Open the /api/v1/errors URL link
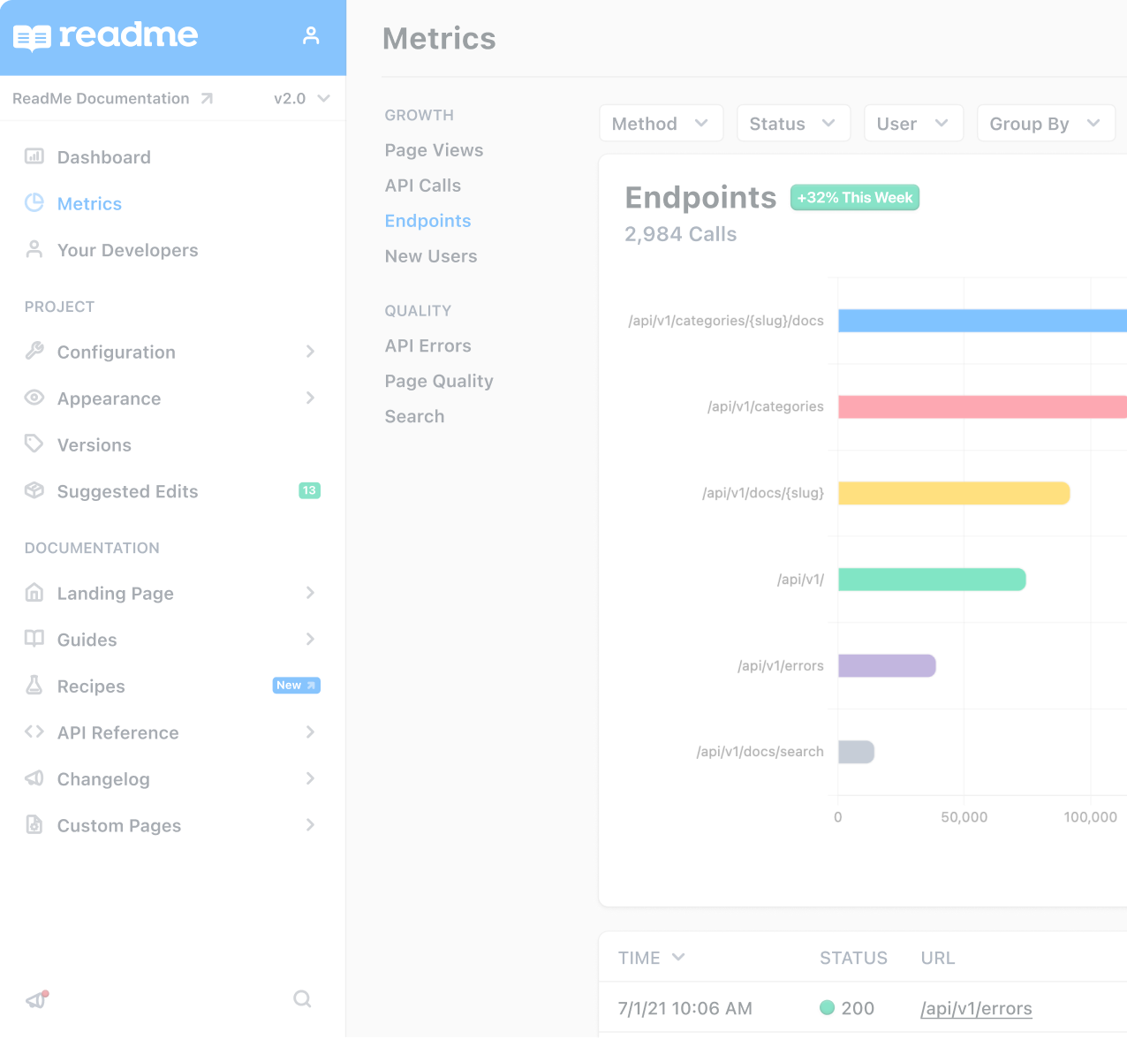Image resolution: width=1127 pixels, height=1039 pixels. pos(975,1008)
